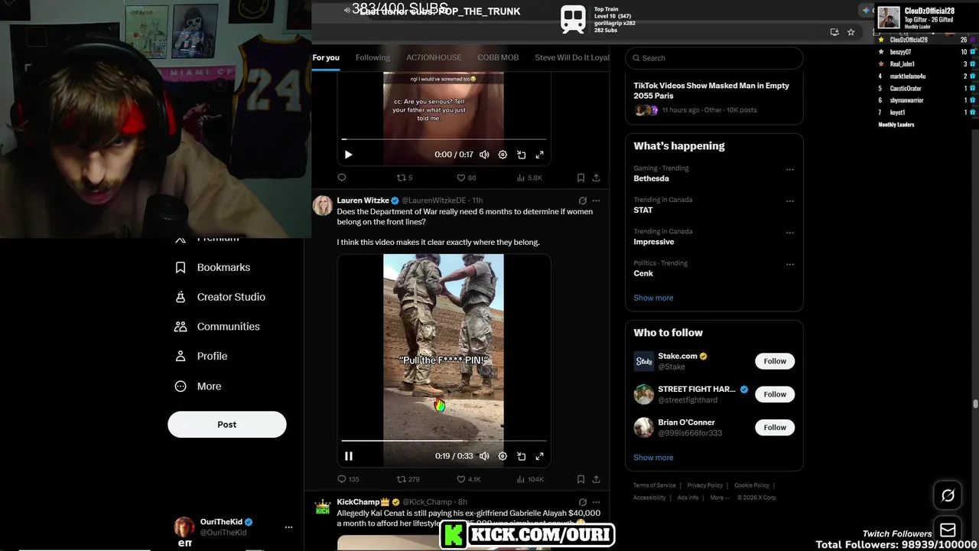Follow STREET FIGHT HAR... account
Image resolution: width=979 pixels, height=551 pixels.
[x=775, y=394]
